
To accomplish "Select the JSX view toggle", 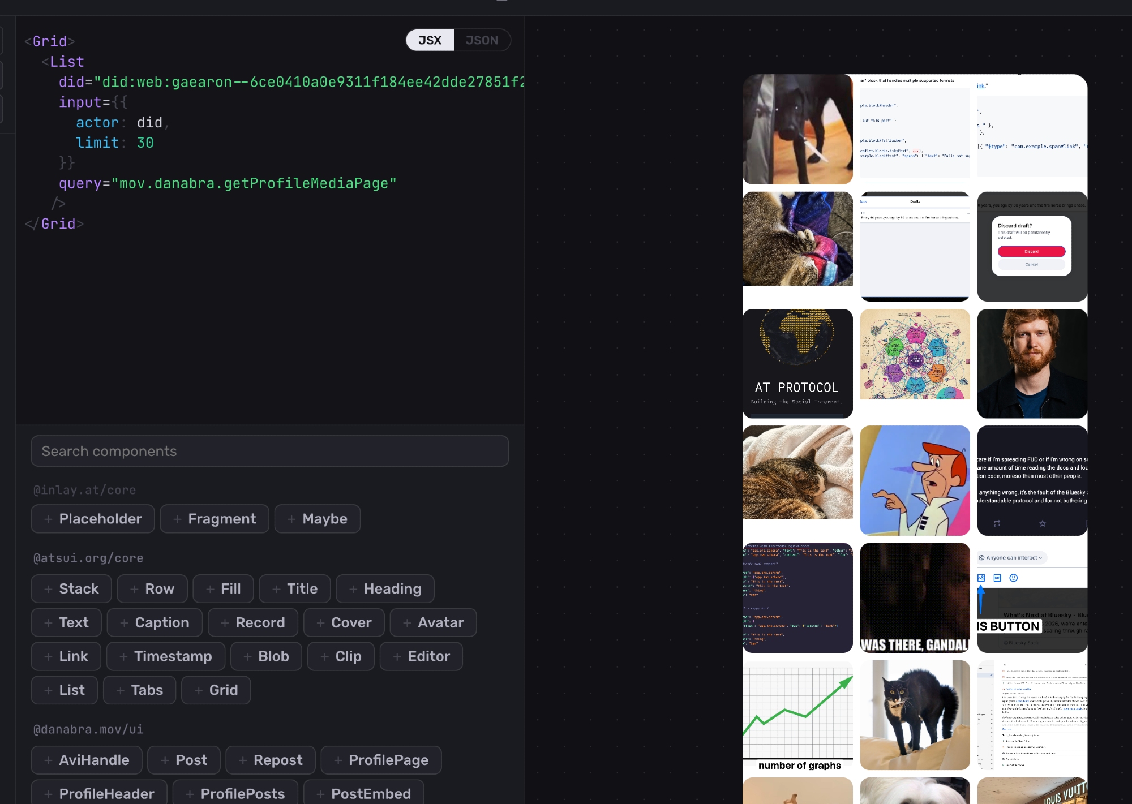I will [x=430, y=40].
